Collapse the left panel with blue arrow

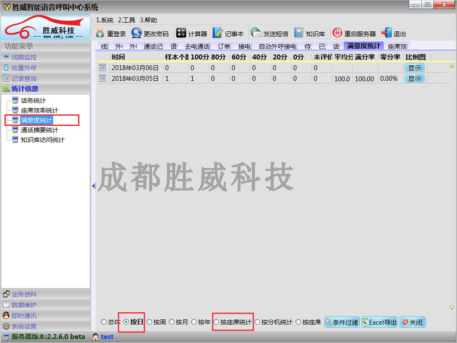[x=94, y=186]
